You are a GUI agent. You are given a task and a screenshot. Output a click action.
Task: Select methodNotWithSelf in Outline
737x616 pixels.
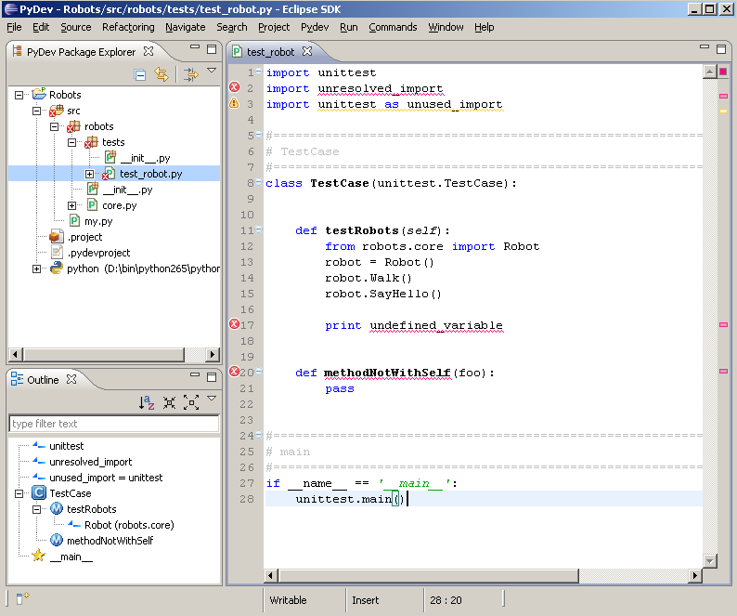point(110,541)
